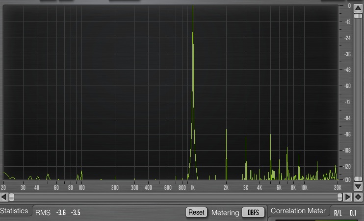
Task: Click the RMS right value -3.5
Action: click(x=76, y=213)
